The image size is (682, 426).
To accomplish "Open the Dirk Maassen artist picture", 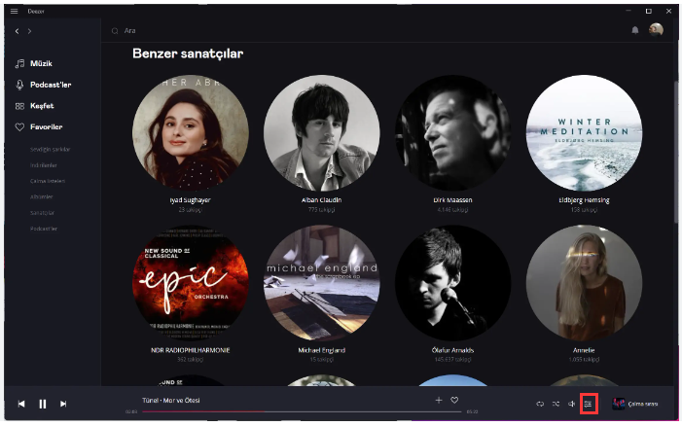I will [x=452, y=132].
